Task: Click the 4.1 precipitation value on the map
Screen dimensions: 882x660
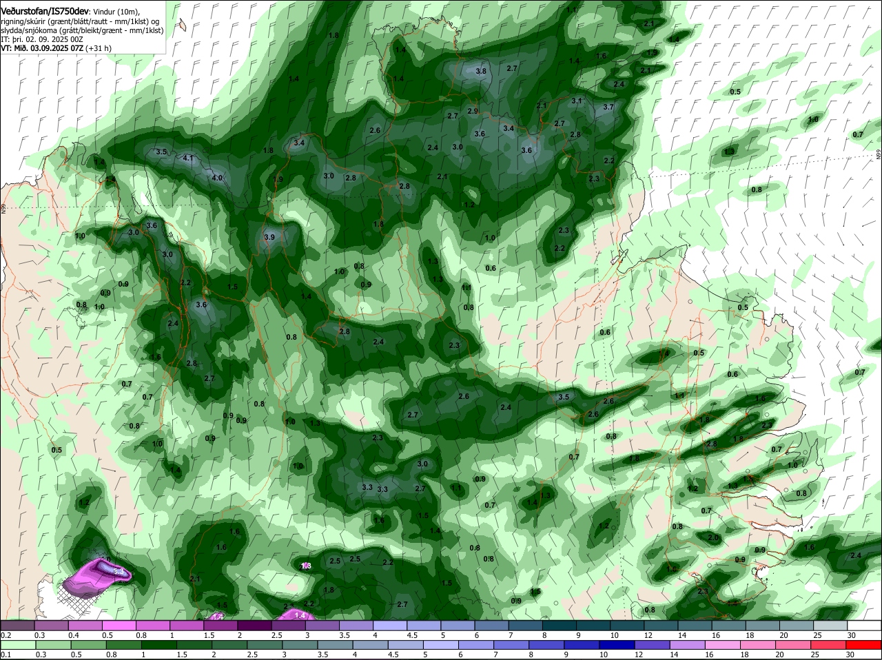Action: point(188,158)
